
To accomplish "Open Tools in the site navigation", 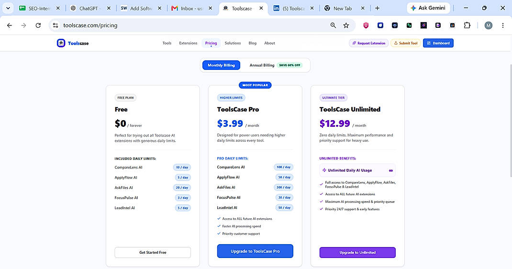I will pyautogui.click(x=167, y=43).
